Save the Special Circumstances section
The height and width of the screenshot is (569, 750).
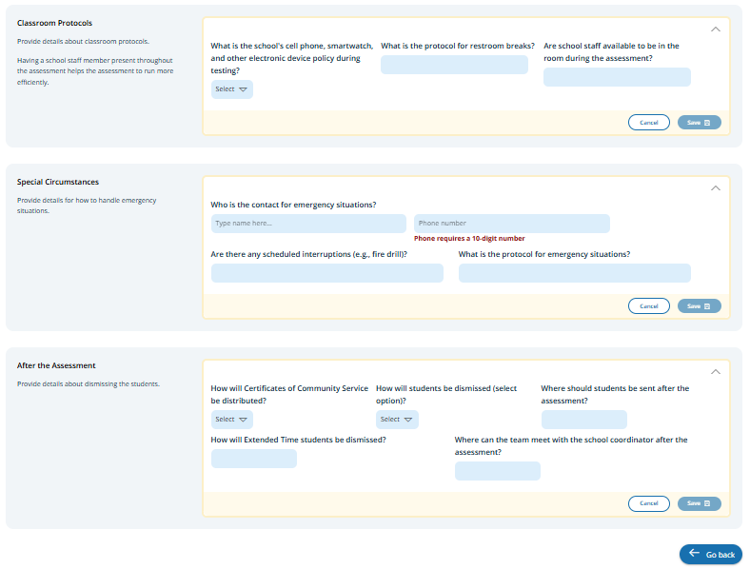699,306
